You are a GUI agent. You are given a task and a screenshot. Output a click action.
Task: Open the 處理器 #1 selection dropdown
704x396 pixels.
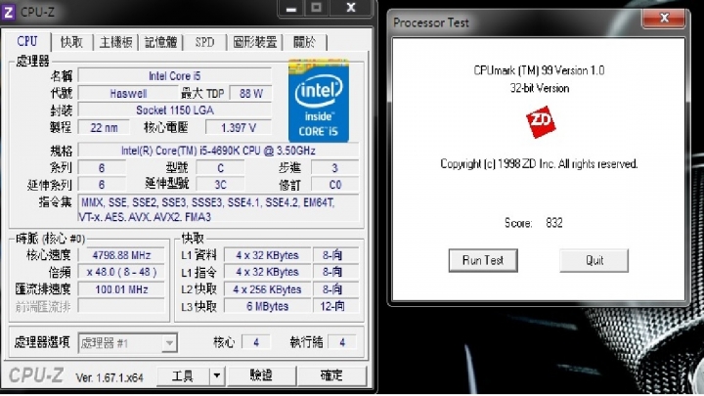pos(127,343)
